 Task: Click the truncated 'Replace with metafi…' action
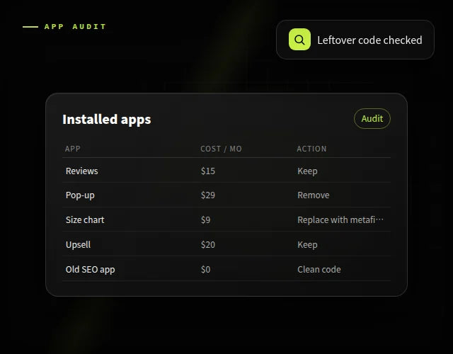pyautogui.click(x=340, y=220)
